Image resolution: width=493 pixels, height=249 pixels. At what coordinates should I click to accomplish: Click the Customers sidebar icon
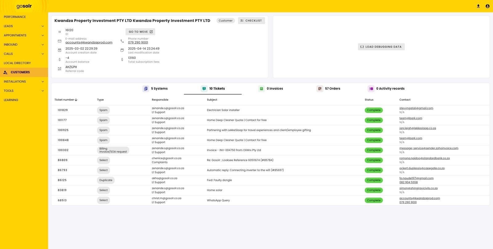[x=5, y=72]
